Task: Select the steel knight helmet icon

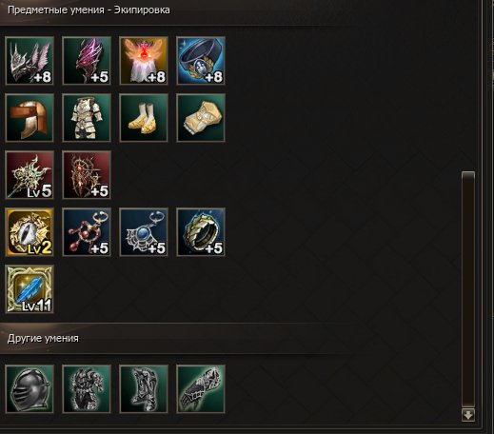Action: (30, 389)
